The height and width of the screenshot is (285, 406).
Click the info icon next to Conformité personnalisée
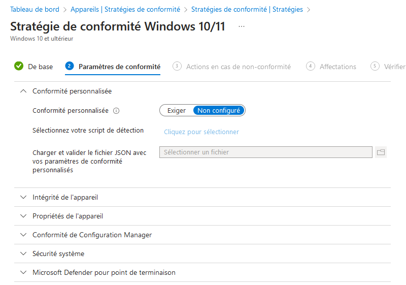[116, 111]
